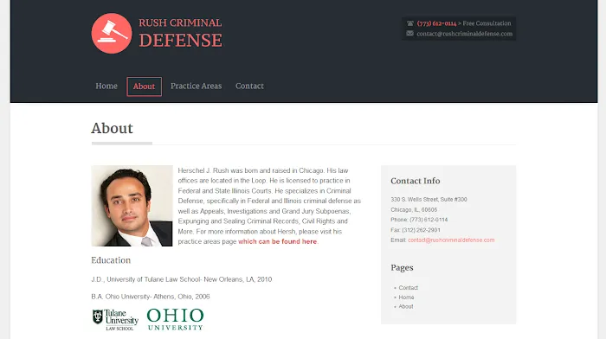
Task: Click the Contact Info heading
Action: (x=415, y=181)
